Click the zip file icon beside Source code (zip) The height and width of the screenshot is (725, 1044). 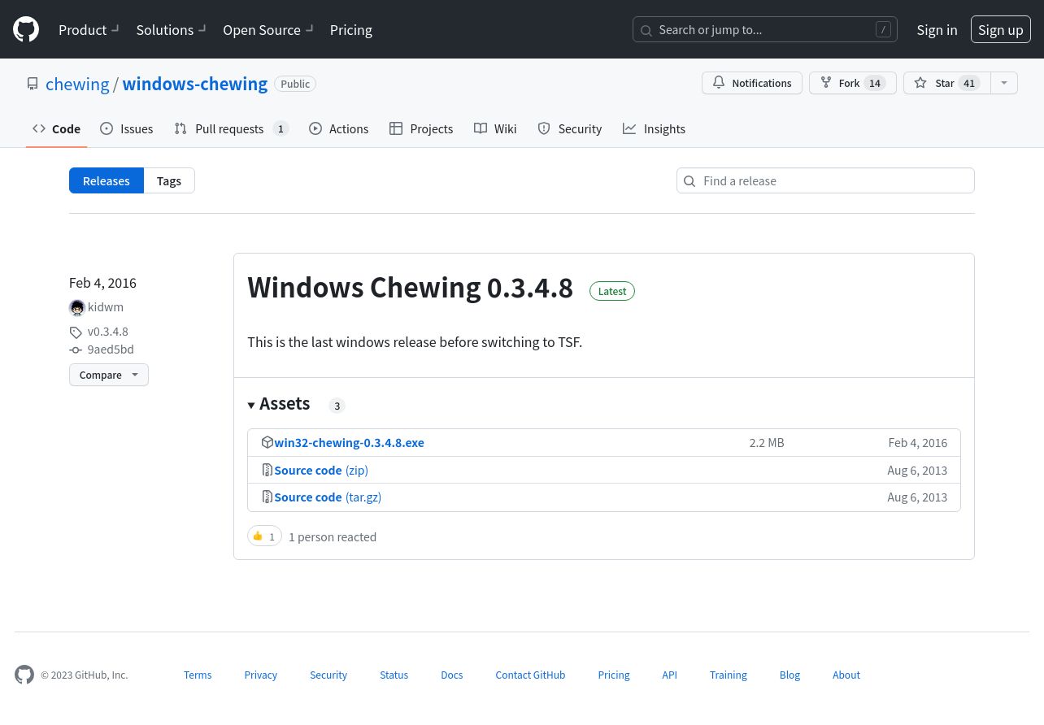268,471
